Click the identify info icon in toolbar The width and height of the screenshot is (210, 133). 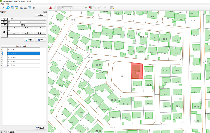click(x=3, y=8)
